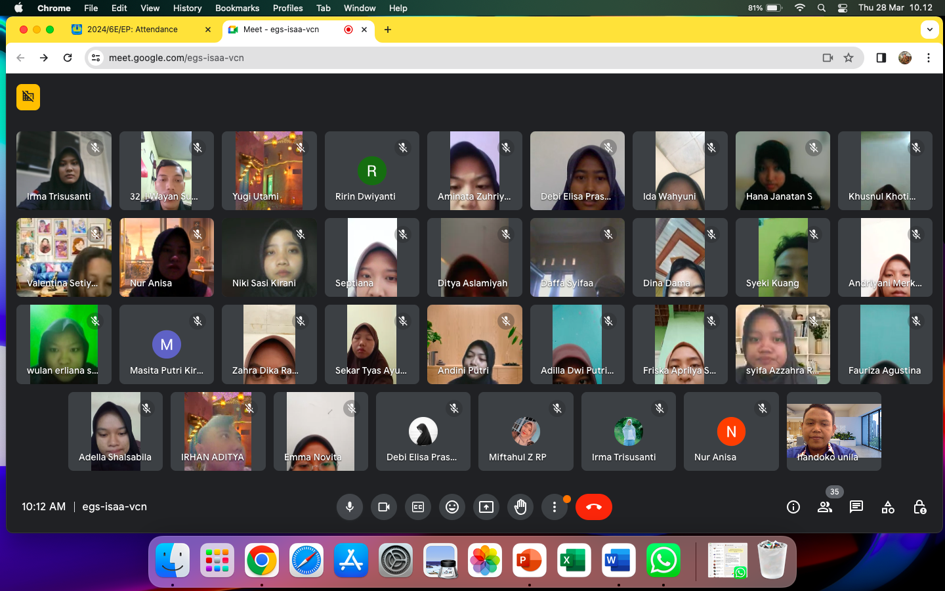Expand the Chrome tab search dropdown
Screen dimensions: 945x591
tap(929, 30)
